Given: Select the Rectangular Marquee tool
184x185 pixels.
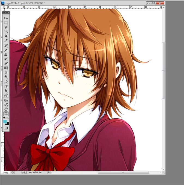Looking at the screenshot, I should coord(6,22).
